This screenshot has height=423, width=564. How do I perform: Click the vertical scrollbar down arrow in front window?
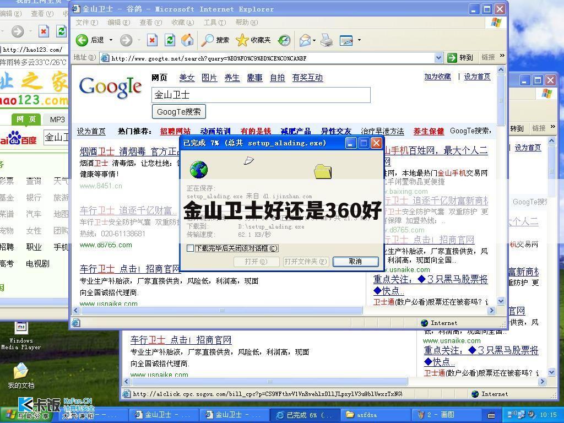click(x=501, y=301)
